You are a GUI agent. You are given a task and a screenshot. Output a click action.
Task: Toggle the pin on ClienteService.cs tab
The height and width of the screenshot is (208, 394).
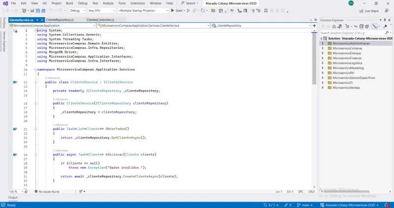pos(37,20)
